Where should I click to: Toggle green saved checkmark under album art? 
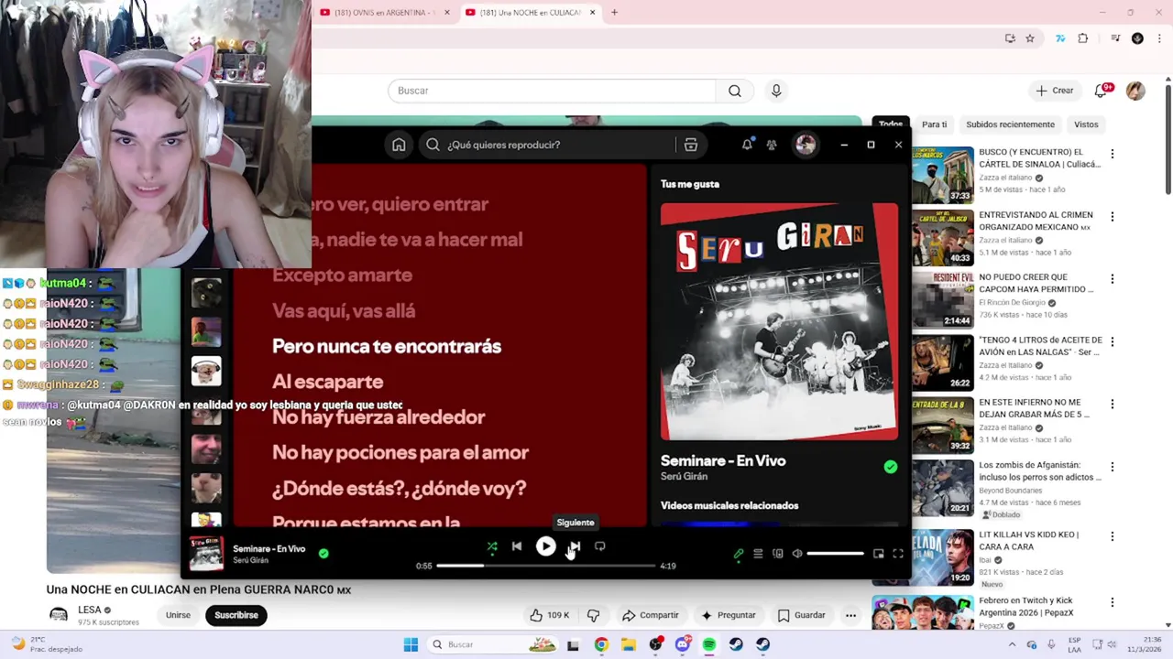coord(891,467)
